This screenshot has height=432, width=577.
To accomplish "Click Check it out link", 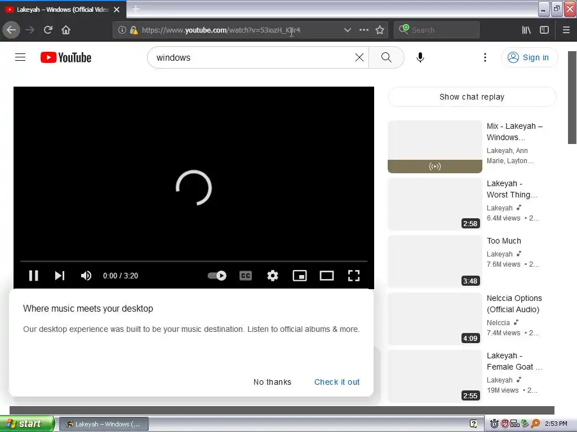I will (x=337, y=382).
